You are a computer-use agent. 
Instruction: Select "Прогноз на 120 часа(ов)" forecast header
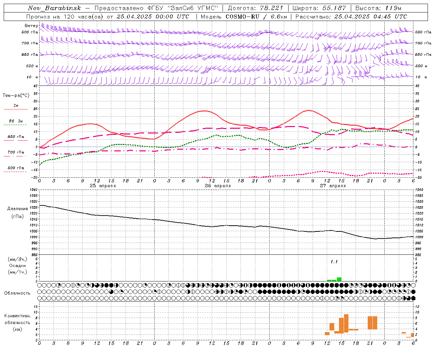point(65,17)
